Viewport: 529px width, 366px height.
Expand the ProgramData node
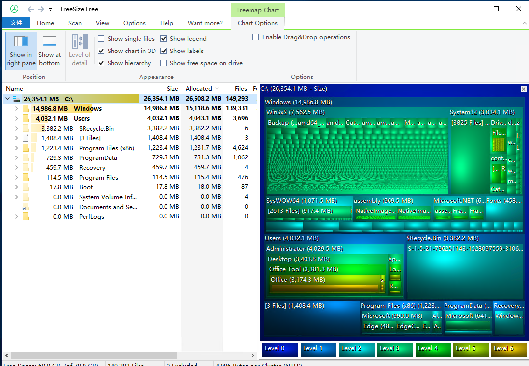pyautogui.click(x=16, y=157)
